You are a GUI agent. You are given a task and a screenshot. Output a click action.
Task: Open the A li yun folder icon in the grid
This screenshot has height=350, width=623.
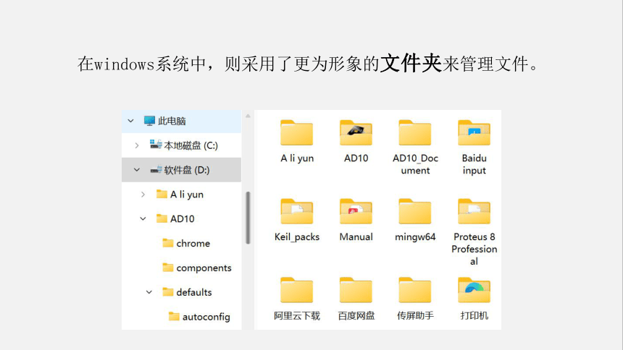pos(296,132)
